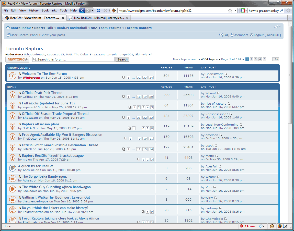Open moderator Schadenfreude's profile link
Viewport: 294px width, 231px height.
[35, 54]
